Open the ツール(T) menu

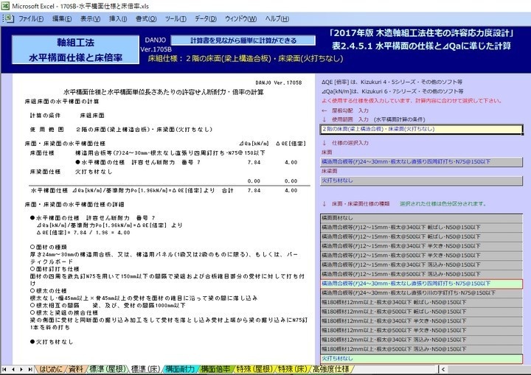click(x=176, y=19)
